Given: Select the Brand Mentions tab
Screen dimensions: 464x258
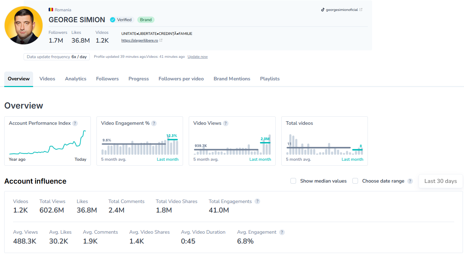Looking at the screenshot, I should pyautogui.click(x=232, y=79).
